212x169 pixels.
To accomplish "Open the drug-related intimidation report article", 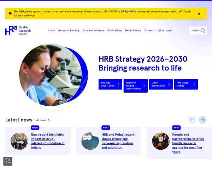I will (48, 141).
